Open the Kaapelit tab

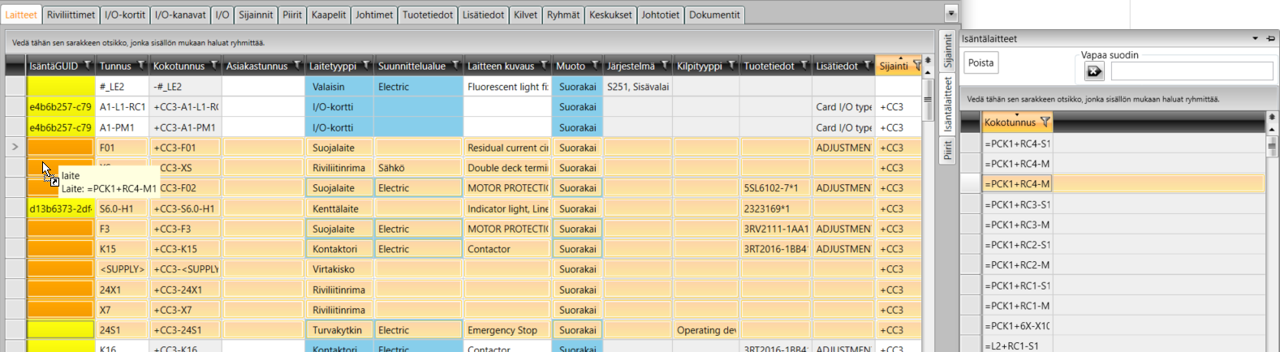(328, 15)
